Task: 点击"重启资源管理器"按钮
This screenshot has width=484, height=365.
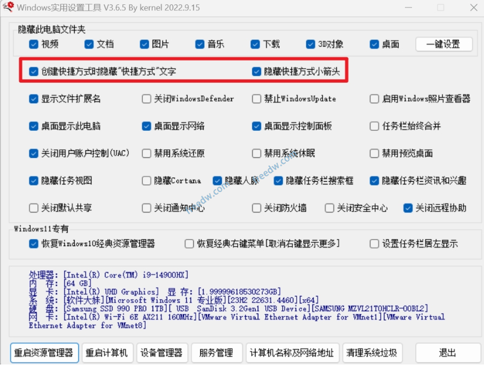Action: pos(44,353)
